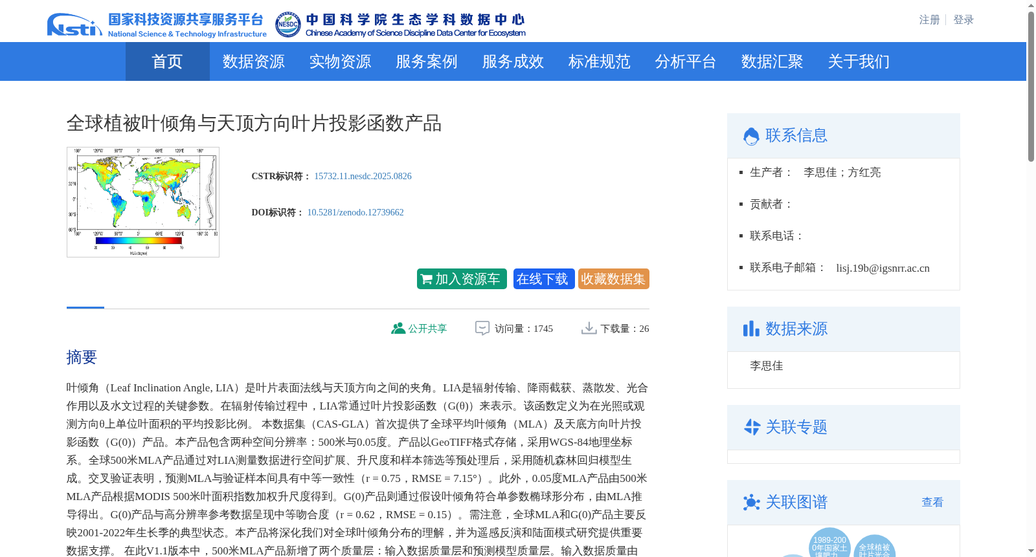Click the graph node 1989-200 bubble

[829, 543]
